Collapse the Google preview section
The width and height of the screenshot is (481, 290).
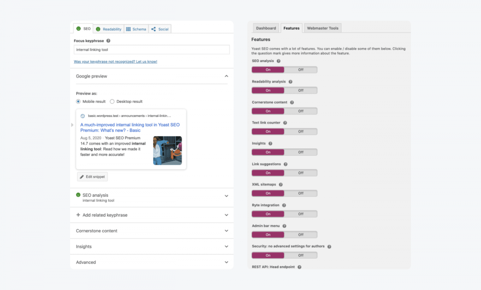click(x=226, y=76)
